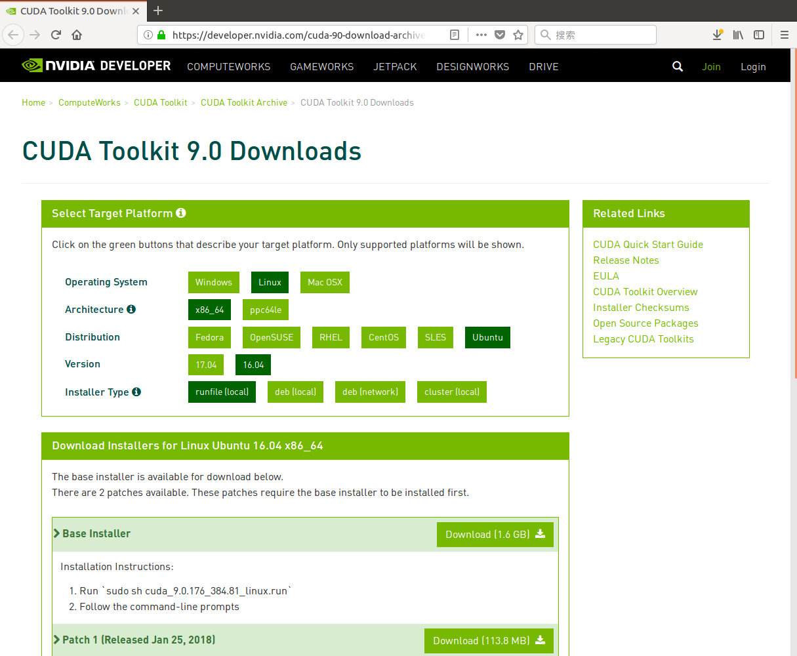
Task: Collapse the Base Installer section
Action: coord(92,533)
